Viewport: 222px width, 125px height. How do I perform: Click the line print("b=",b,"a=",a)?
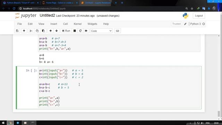coord(55,49)
